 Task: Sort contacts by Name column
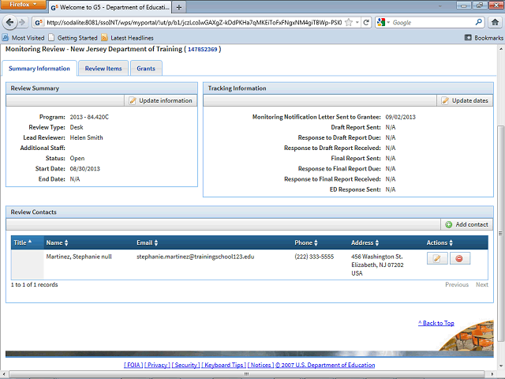click(x=57, y=242)
